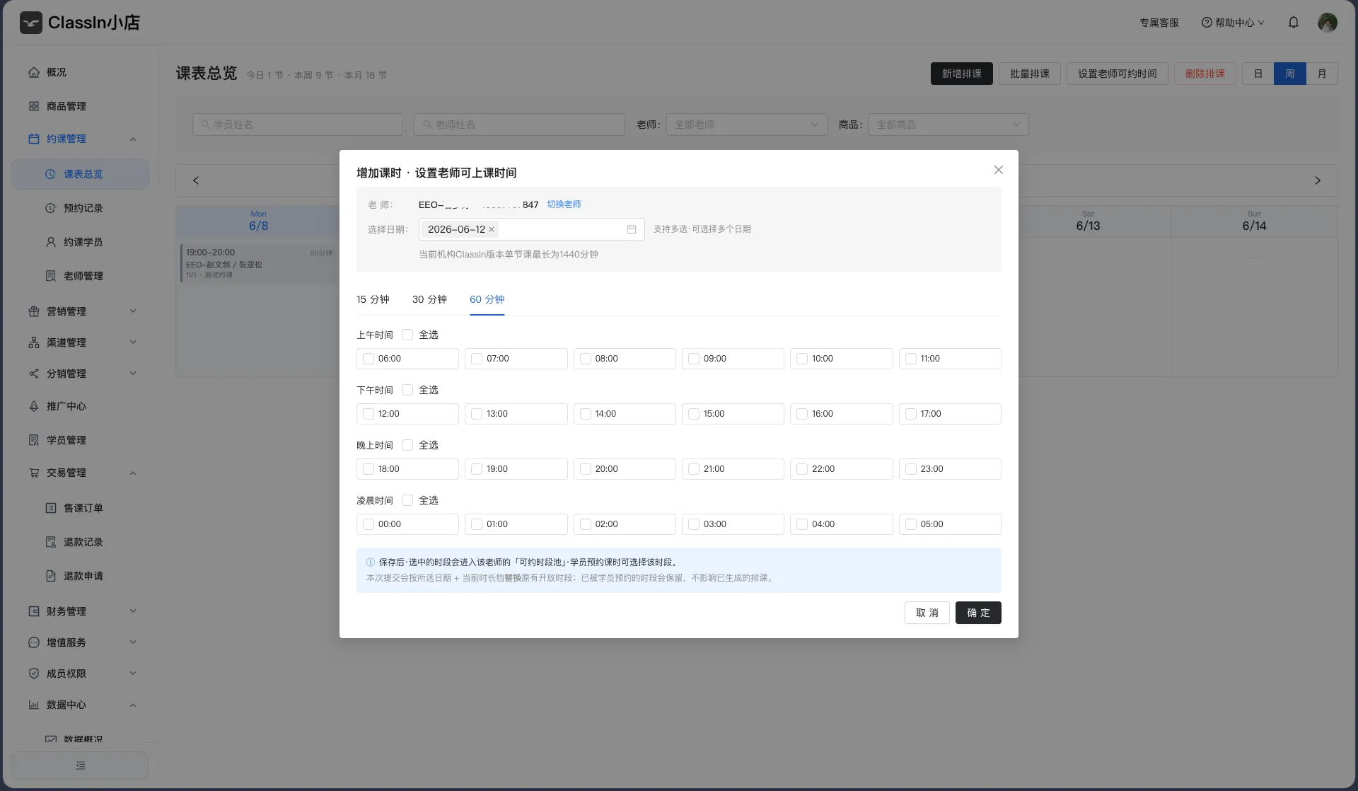Click the 取消 cancel button

coord(927,613)
